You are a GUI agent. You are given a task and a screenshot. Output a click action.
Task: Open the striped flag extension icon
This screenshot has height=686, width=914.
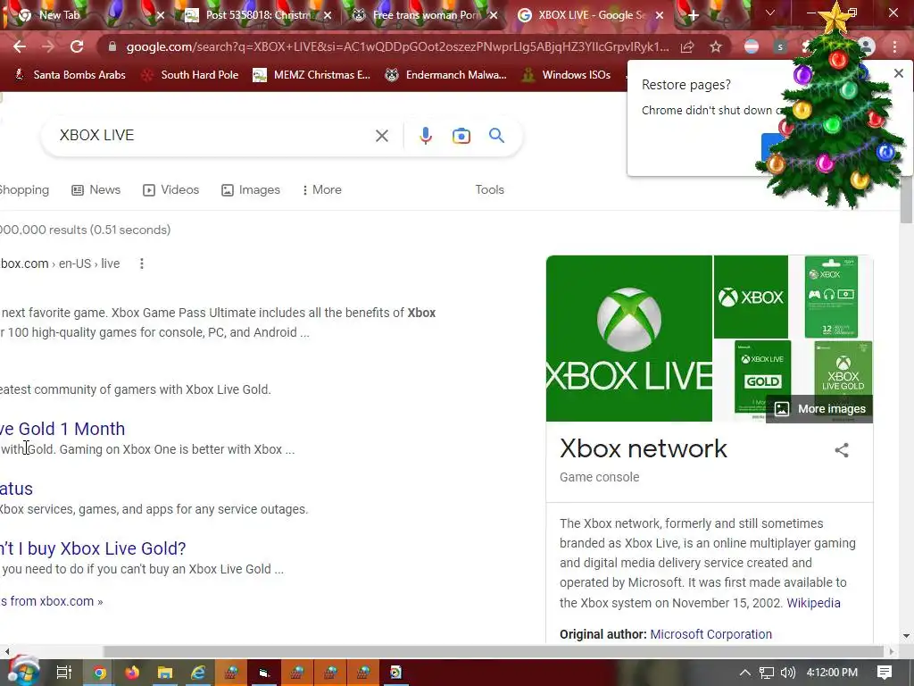tap(752, 46)
